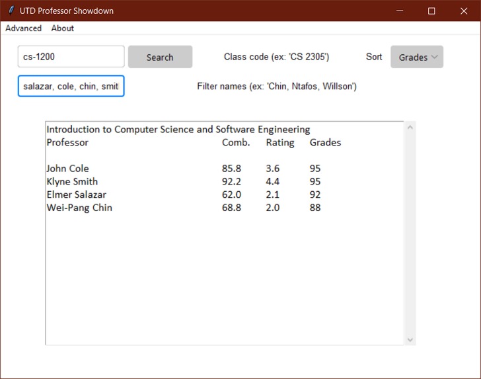481x379 pixels.
Task: Close the UTD Professor Showdown window
Action: [x=464, y=11]
